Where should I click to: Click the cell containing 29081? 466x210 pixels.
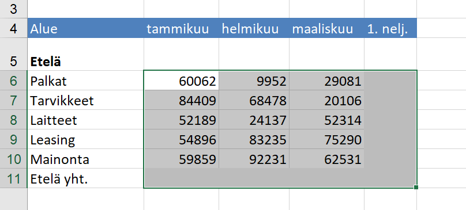tap(326, 81)
